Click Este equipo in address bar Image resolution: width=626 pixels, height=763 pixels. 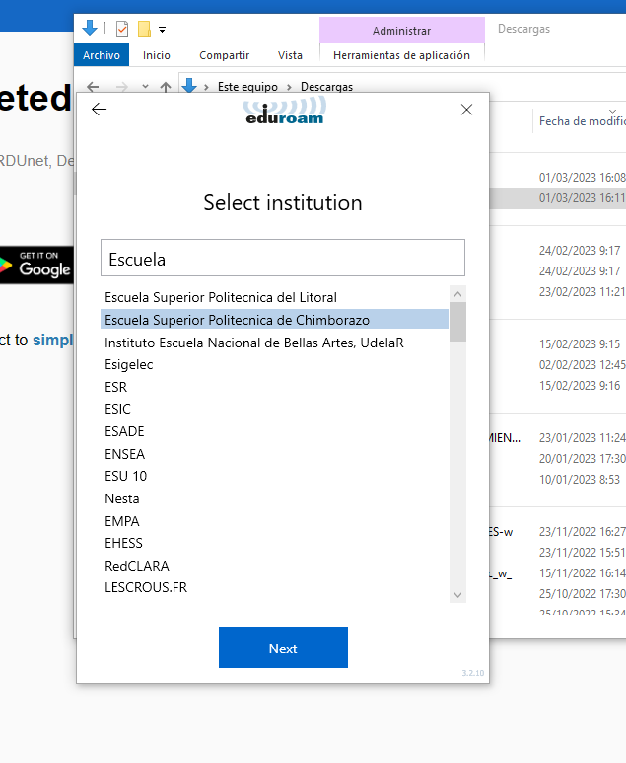tap(247, 87)
